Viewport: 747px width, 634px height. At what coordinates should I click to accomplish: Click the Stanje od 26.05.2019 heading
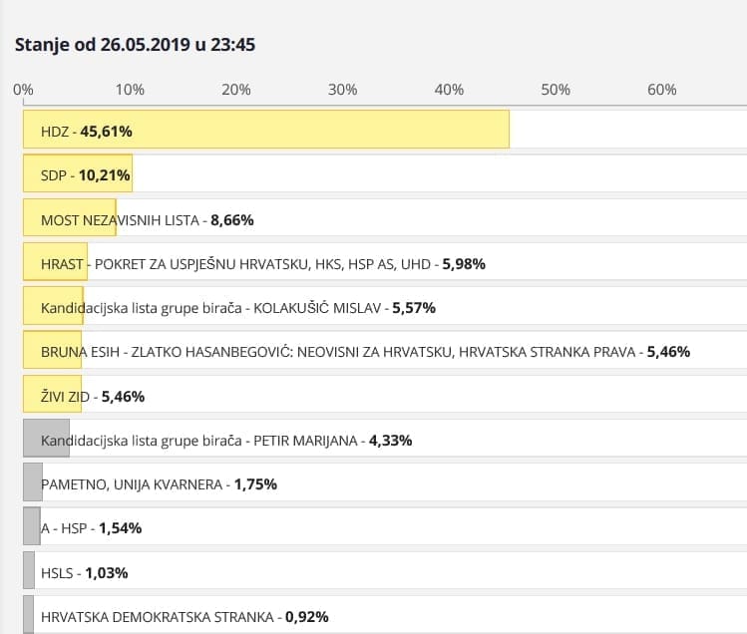[x=135, y=46]
